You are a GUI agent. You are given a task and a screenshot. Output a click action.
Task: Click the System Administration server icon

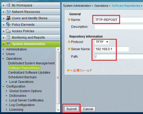point(8,44)
